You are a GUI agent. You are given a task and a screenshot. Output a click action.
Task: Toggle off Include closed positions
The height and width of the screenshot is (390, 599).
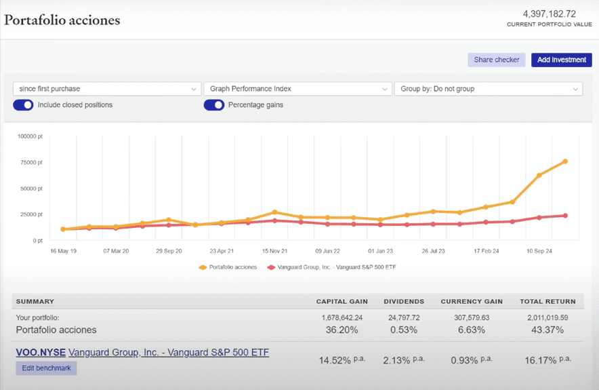[23, 105]
